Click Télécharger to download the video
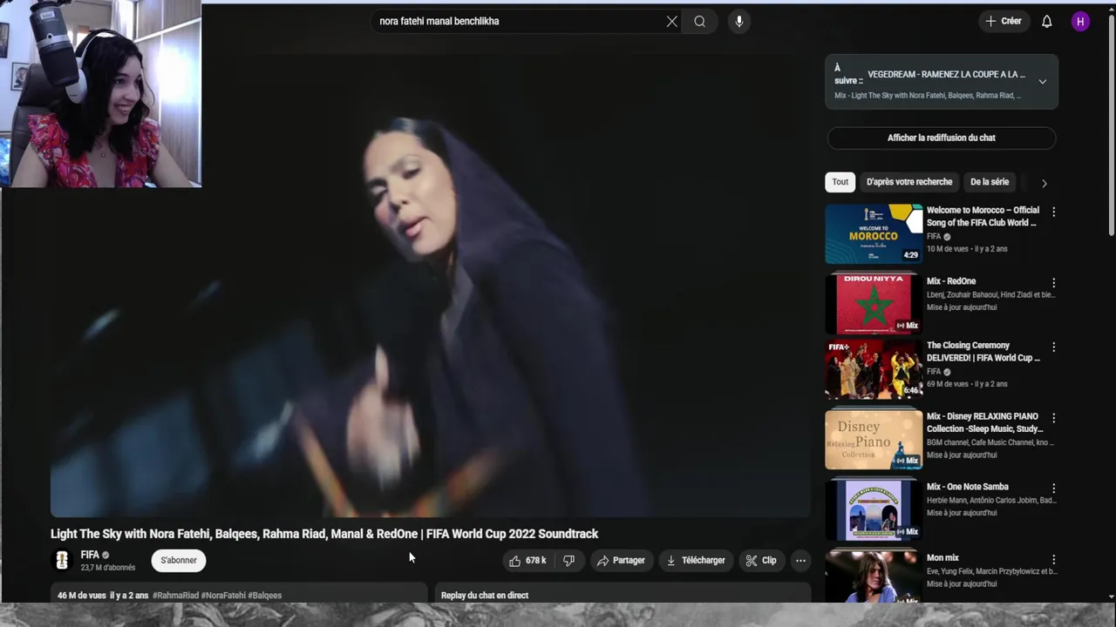The height and width of the screenshot is (627, 1116). (696, 561)
